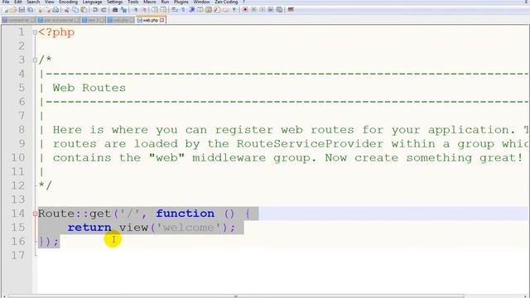
Task: Toggle synchronized horizontal scrolling icon
Action: coord(163,10)
